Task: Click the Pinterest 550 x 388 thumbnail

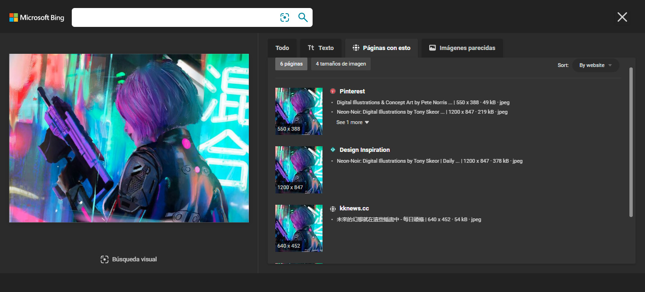Action: tap(299, 111)
